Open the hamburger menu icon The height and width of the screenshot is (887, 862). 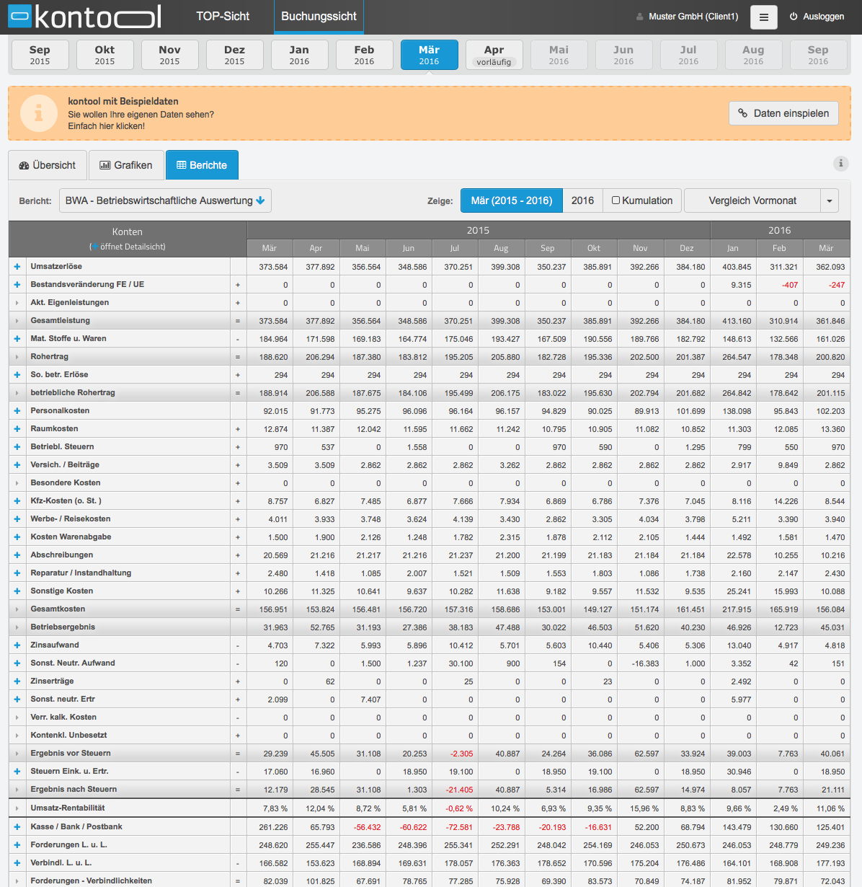pos(764,17)
